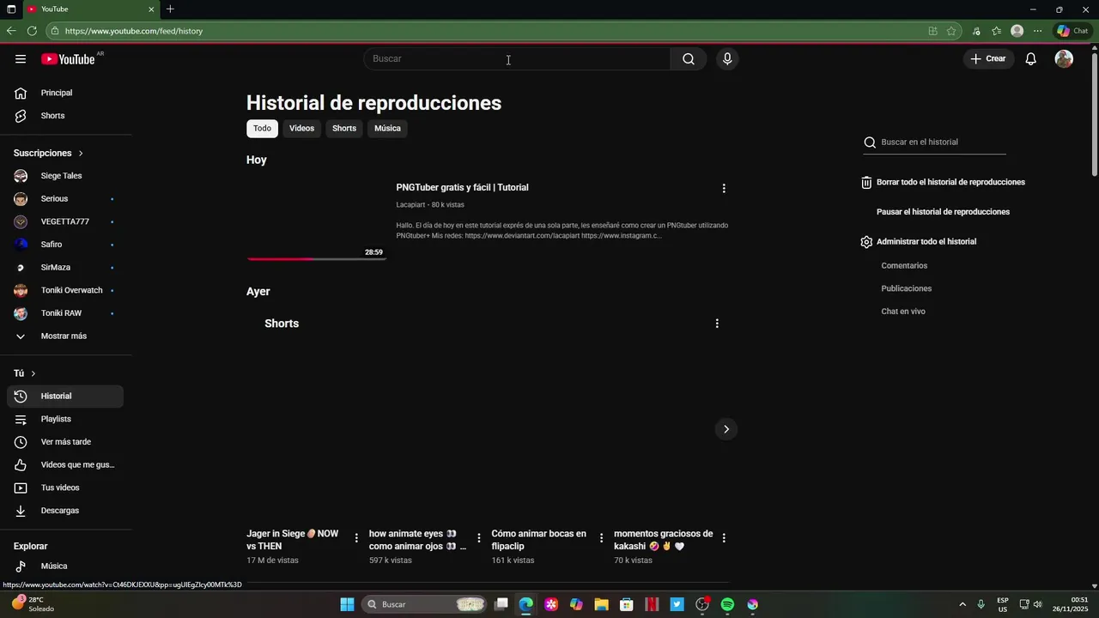Open Toniki Overwatch channel subscription
Screen dimensions: 1099x618
[x=65, y=290]
